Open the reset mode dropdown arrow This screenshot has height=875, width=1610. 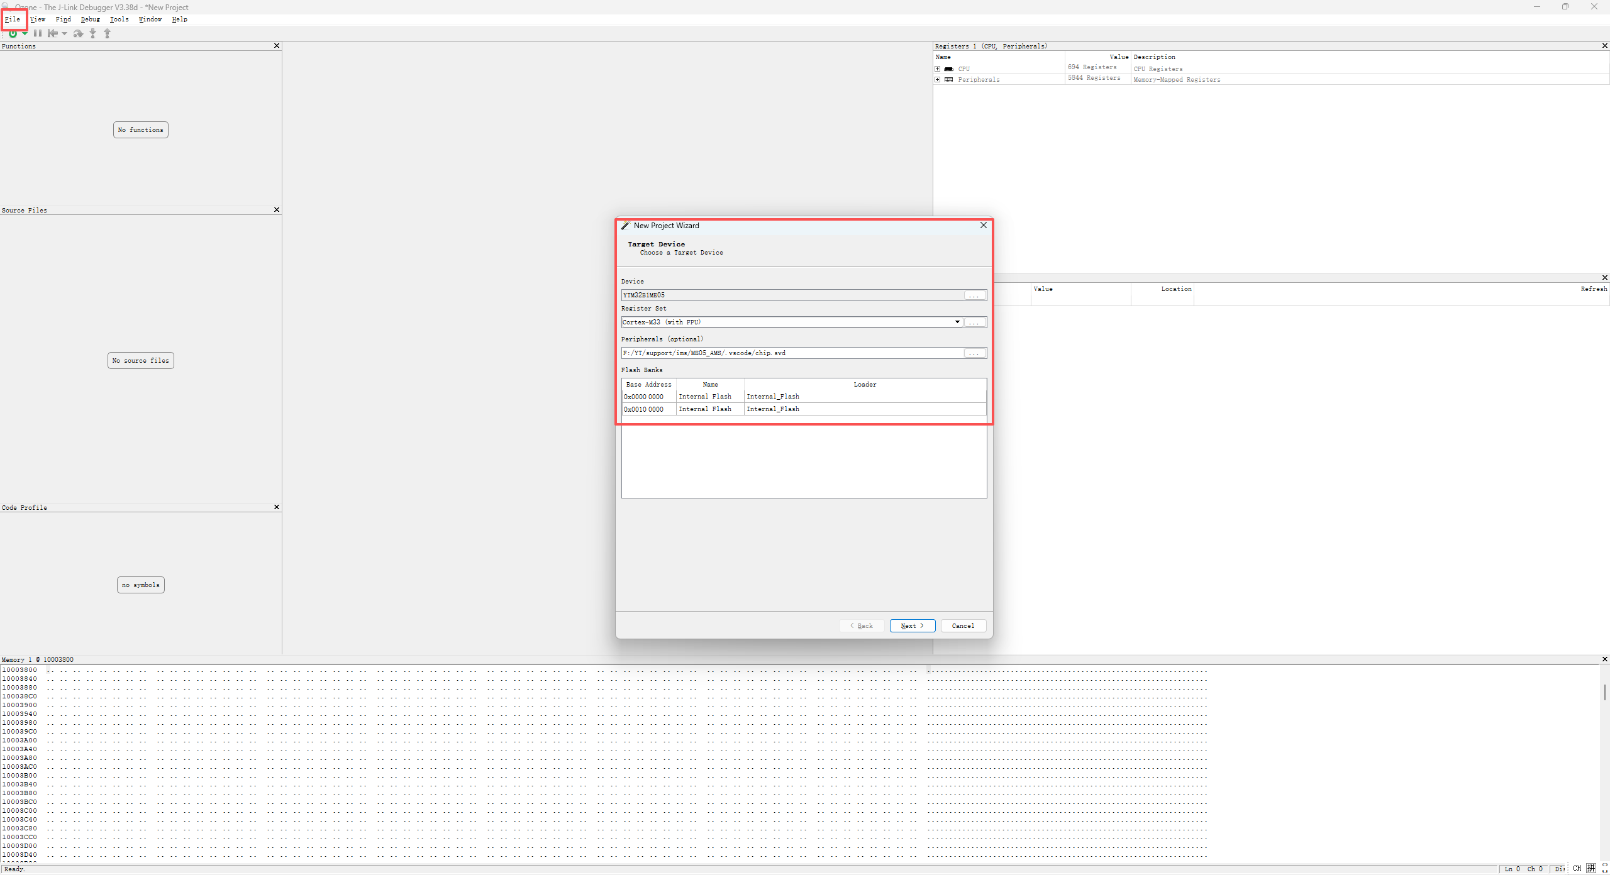[65, 34]
